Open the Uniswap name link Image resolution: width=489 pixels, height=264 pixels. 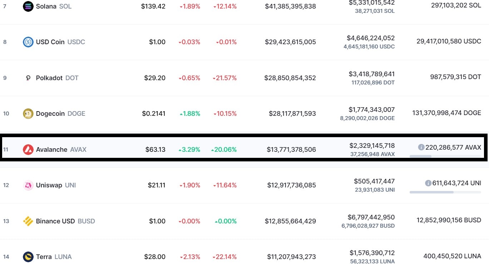49,185
